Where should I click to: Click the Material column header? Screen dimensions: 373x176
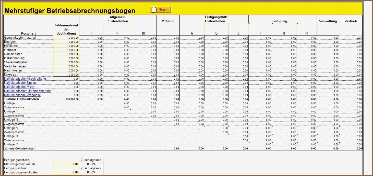pyautogui.click(x=168, y=21)
